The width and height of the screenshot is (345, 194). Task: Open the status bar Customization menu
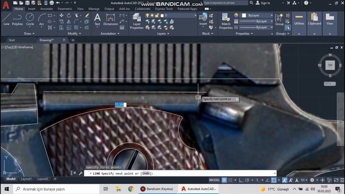pos(342,180)
